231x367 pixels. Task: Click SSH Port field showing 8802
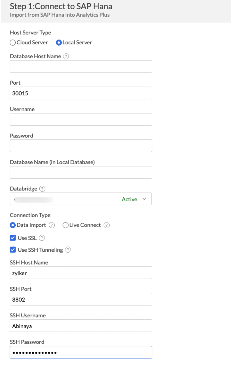point(81,299)
